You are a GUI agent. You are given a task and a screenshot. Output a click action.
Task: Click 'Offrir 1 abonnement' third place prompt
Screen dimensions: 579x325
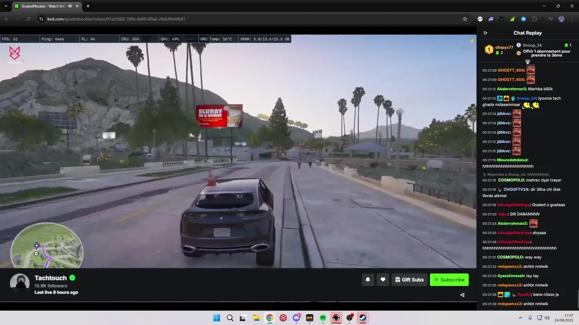point(546,53)
